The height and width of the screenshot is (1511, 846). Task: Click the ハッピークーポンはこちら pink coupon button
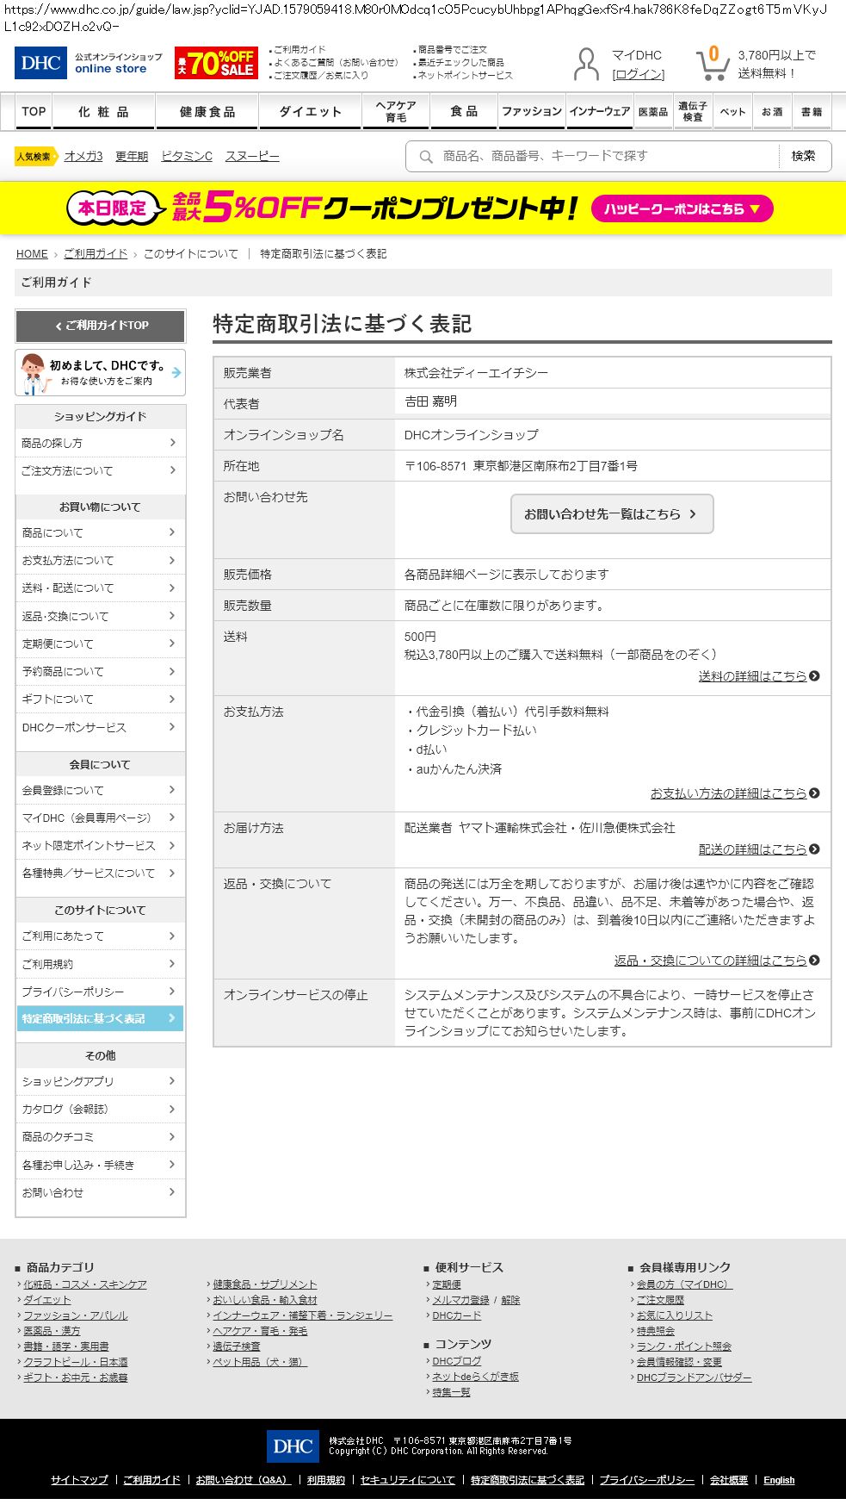point(682,208)
